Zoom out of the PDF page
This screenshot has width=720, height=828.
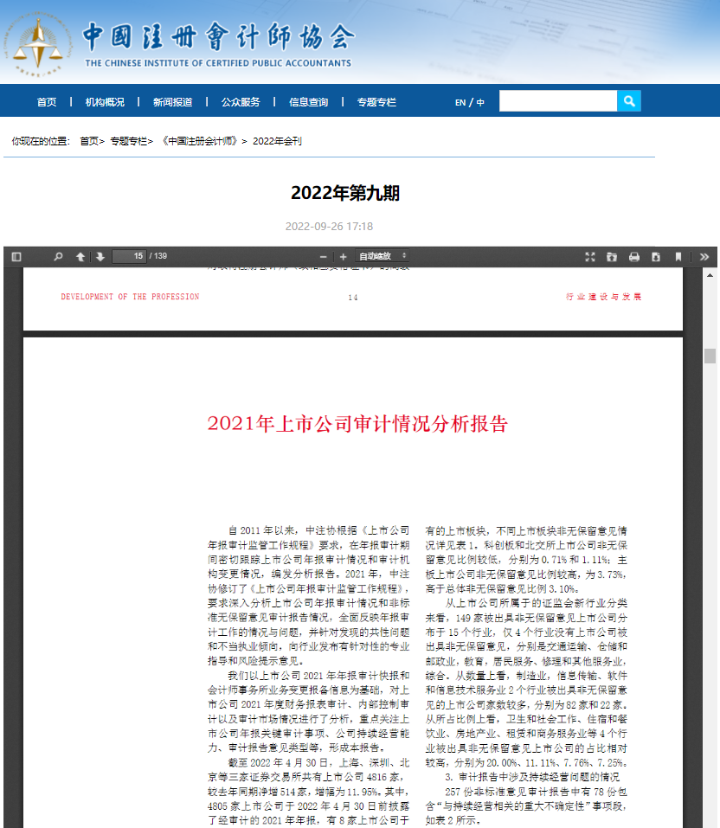click(323, 256)
